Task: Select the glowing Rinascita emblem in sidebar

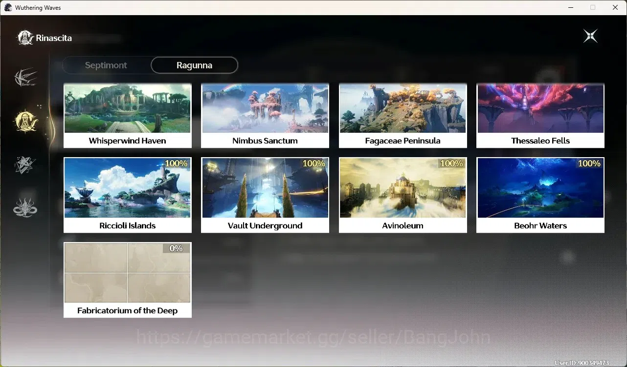Action: click(x=25, y=121)
